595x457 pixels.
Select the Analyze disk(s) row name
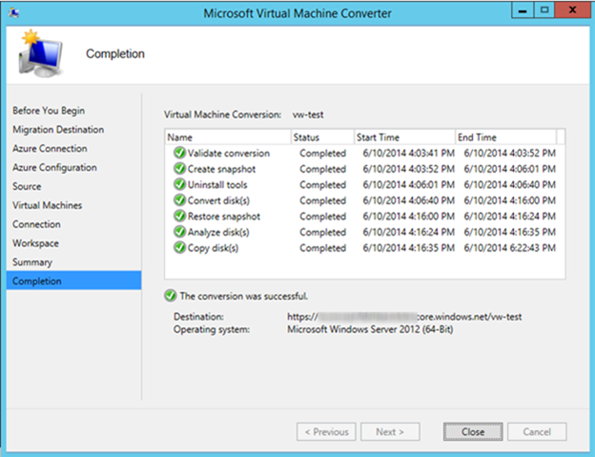point(218,232)
